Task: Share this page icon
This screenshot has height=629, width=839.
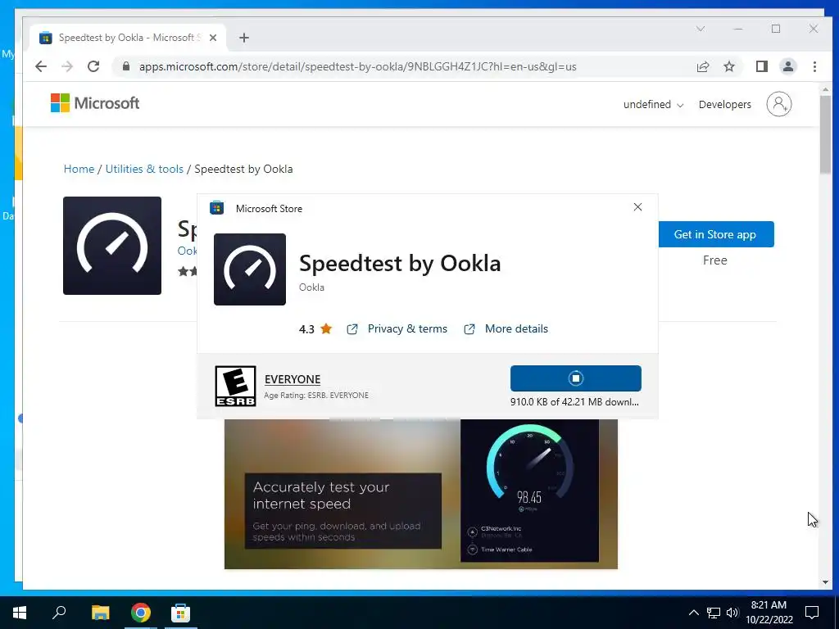Action: coord(702,66)
